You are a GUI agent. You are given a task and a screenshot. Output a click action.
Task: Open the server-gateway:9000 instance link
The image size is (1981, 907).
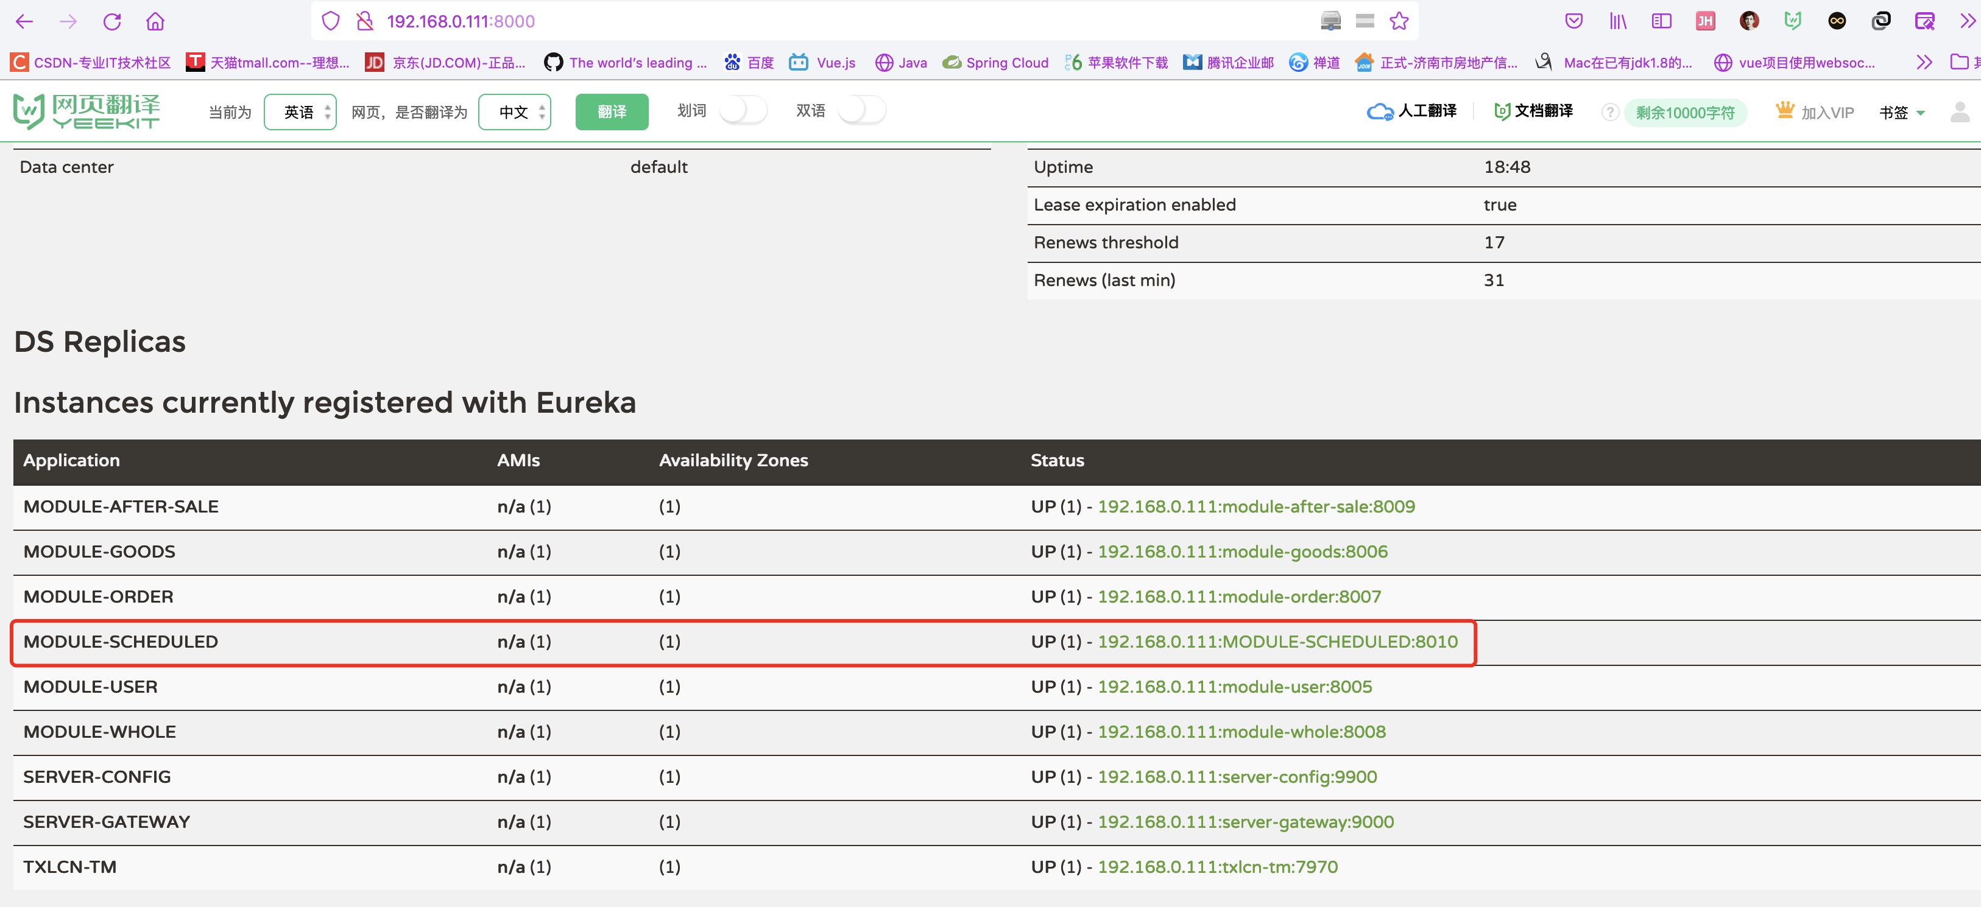[x=1245, y=822]
